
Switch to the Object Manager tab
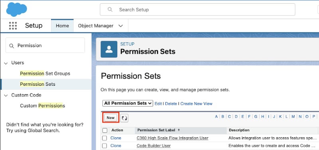pos(96,26)
